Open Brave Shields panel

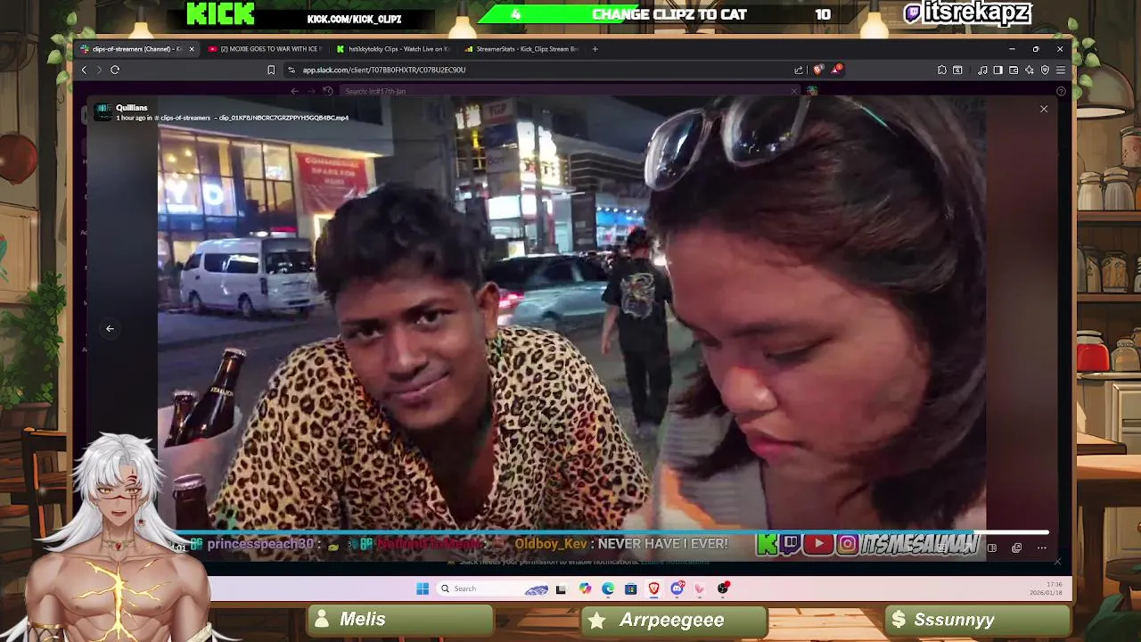(x=818, y=70)
